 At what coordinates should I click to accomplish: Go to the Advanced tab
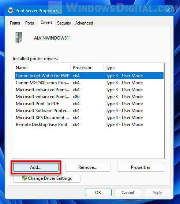(84, 23)
